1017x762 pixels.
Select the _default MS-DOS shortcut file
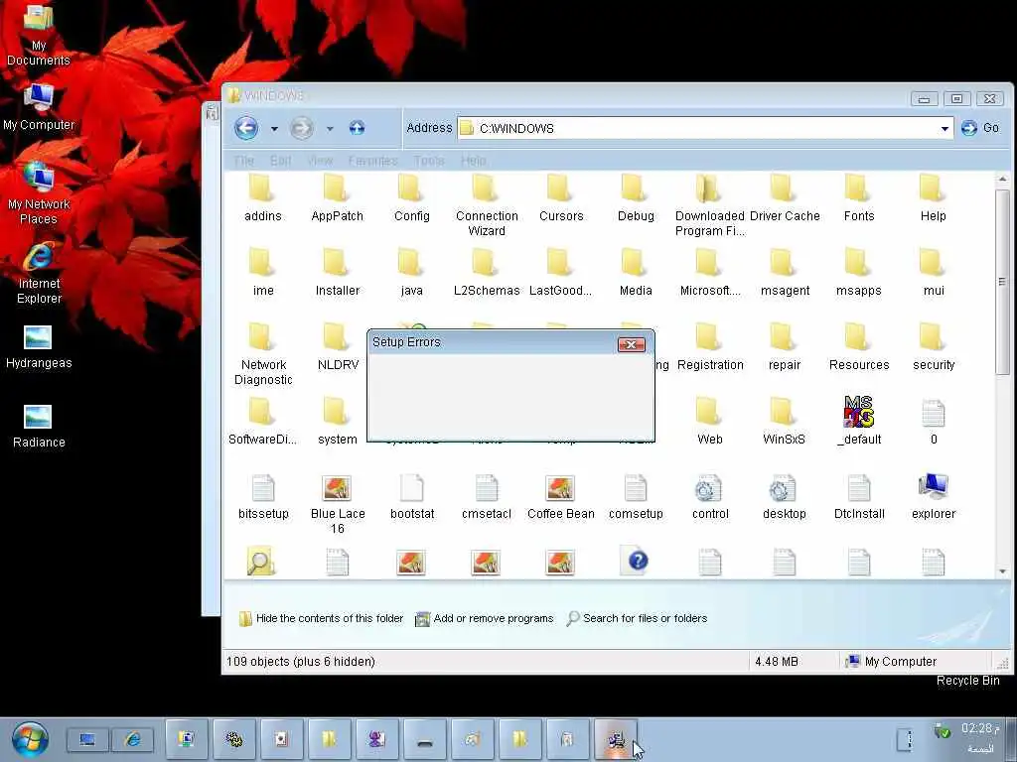point(859,422)
